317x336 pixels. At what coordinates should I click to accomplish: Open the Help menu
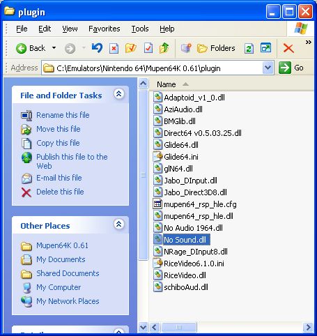click(x=167, y=29)
